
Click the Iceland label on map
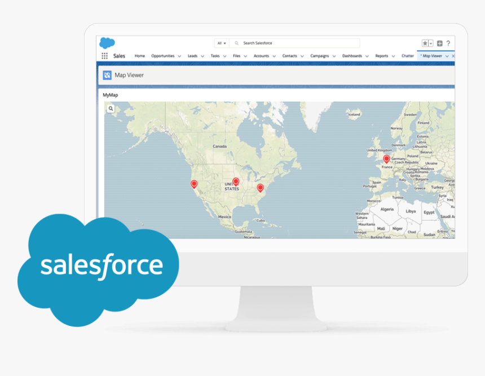354,114
